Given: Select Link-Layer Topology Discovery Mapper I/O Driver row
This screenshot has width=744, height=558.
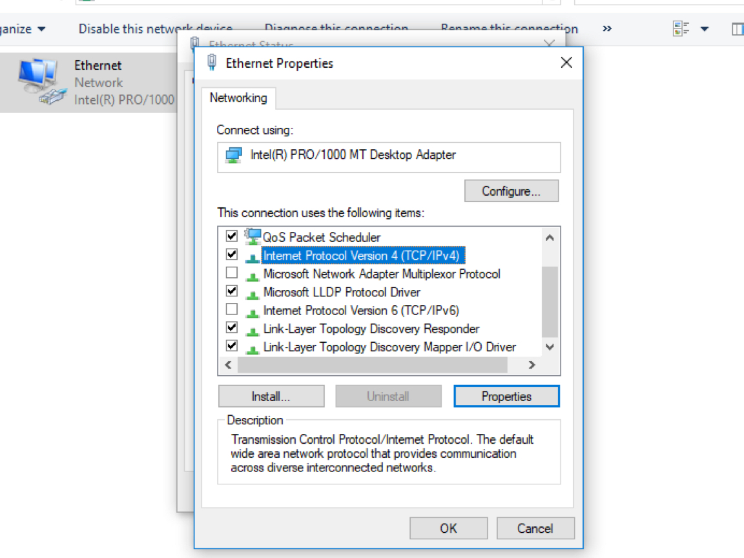Looking at the screenshot, I should pyautogui.click(x=389, y=347).
